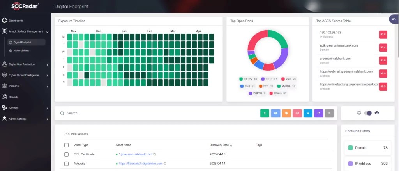Screen dimensions: 399x171
Task: Tick the select-all checkbox in table header
Action: click(66, 145)
